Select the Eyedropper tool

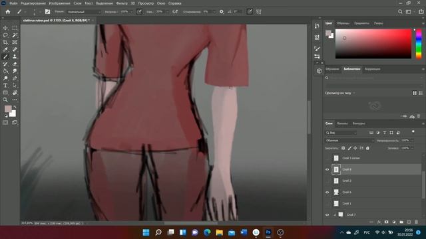tap(5, 49)
